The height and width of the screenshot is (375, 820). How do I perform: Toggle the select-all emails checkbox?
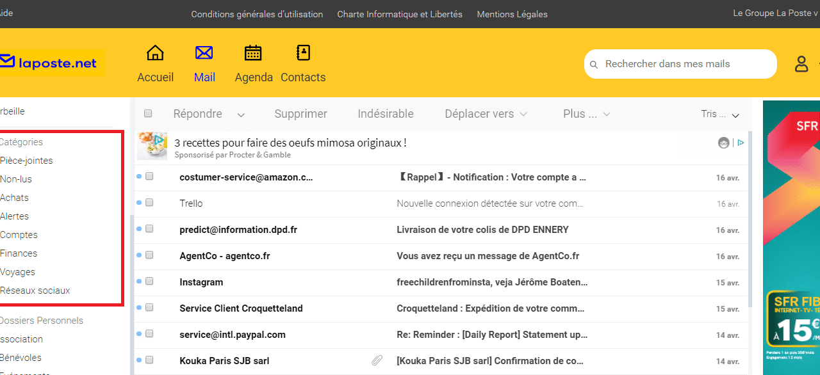pyautogui.click(x=148, y=114)
